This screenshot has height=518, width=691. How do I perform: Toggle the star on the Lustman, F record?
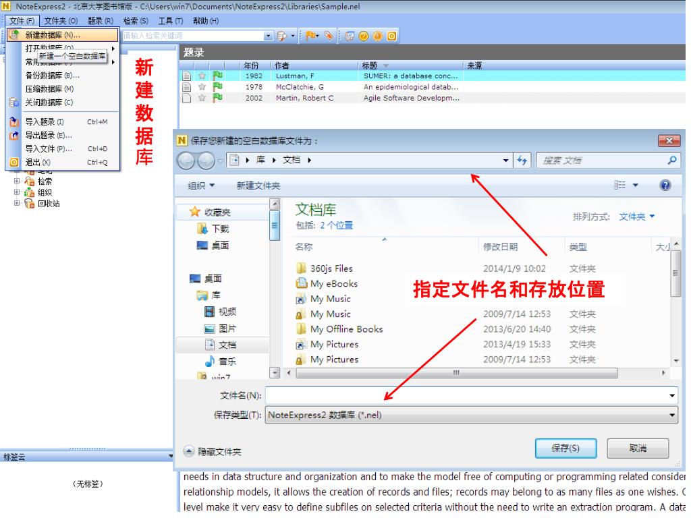[202, 76]
